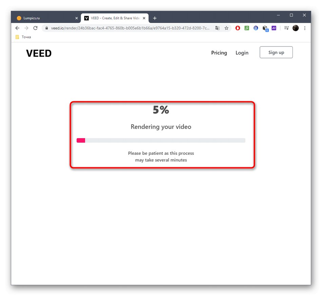Go back to the previous page

click(17, 28)
